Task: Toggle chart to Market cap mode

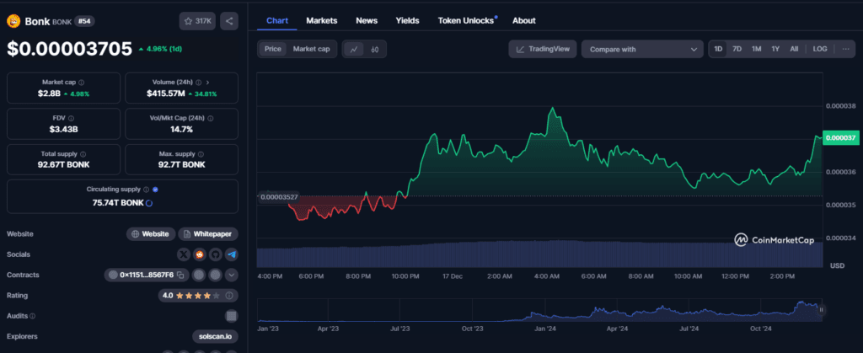Action: [312, 49]
